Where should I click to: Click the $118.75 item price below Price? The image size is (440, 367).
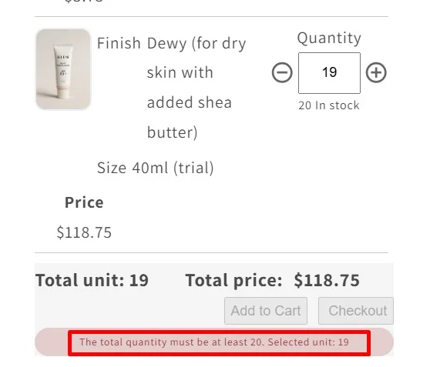click(84, 232)
